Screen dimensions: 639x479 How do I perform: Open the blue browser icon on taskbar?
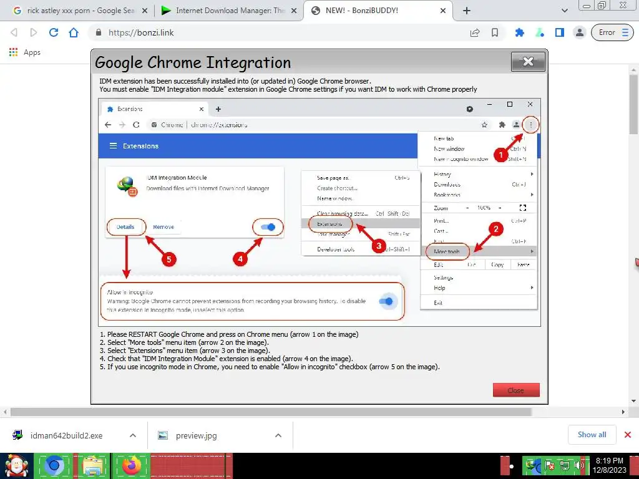[x=54, y=465]
